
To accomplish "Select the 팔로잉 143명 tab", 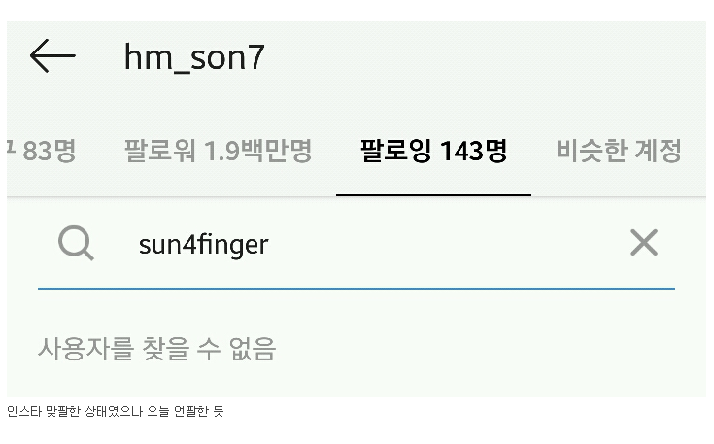I will coord(433,151).
